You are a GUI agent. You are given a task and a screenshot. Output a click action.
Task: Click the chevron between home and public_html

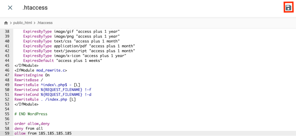pyautogui.click(x=10, y=23)
